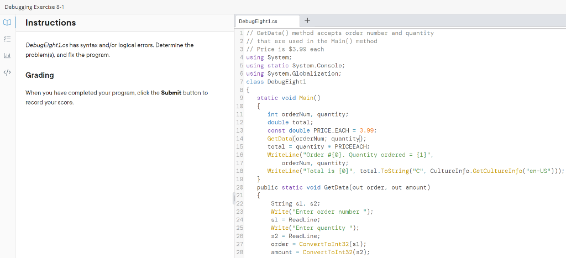Click line number 14 in gutter
The width and height of the screenshot is (566, 258).
(239, 139)
